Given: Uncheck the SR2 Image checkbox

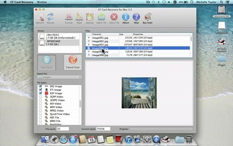Looking at the screenshot, I should [40, 86].
